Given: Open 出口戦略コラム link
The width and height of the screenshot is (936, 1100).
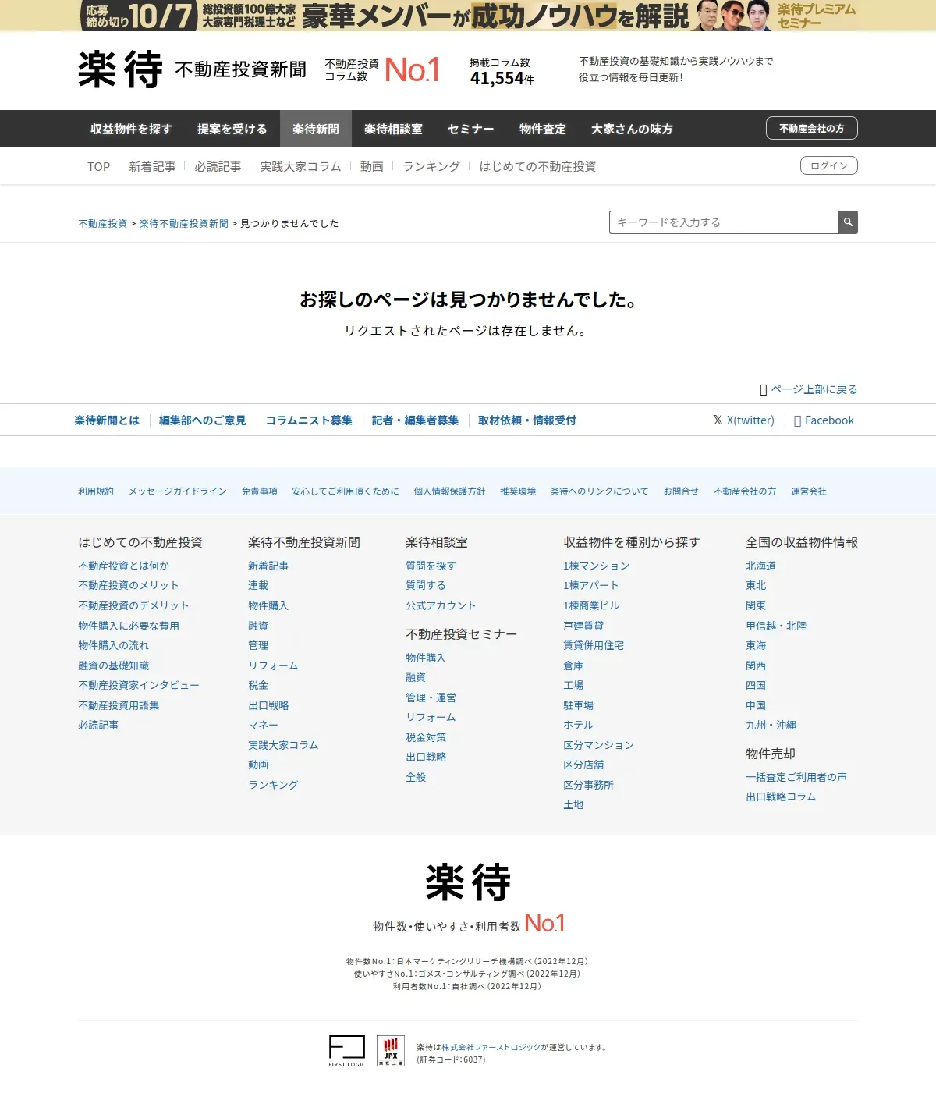Looking at the screenshot, I should (781, 797).
